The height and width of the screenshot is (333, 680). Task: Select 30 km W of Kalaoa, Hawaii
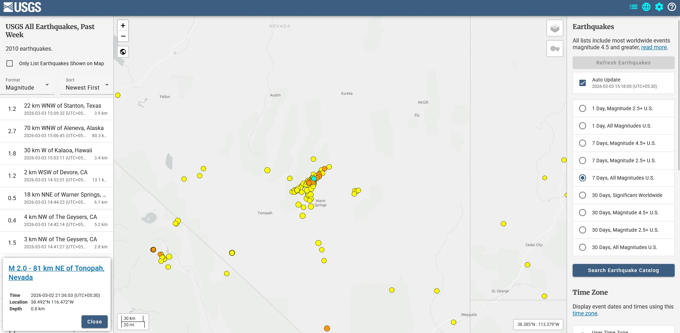coord(57,154)
